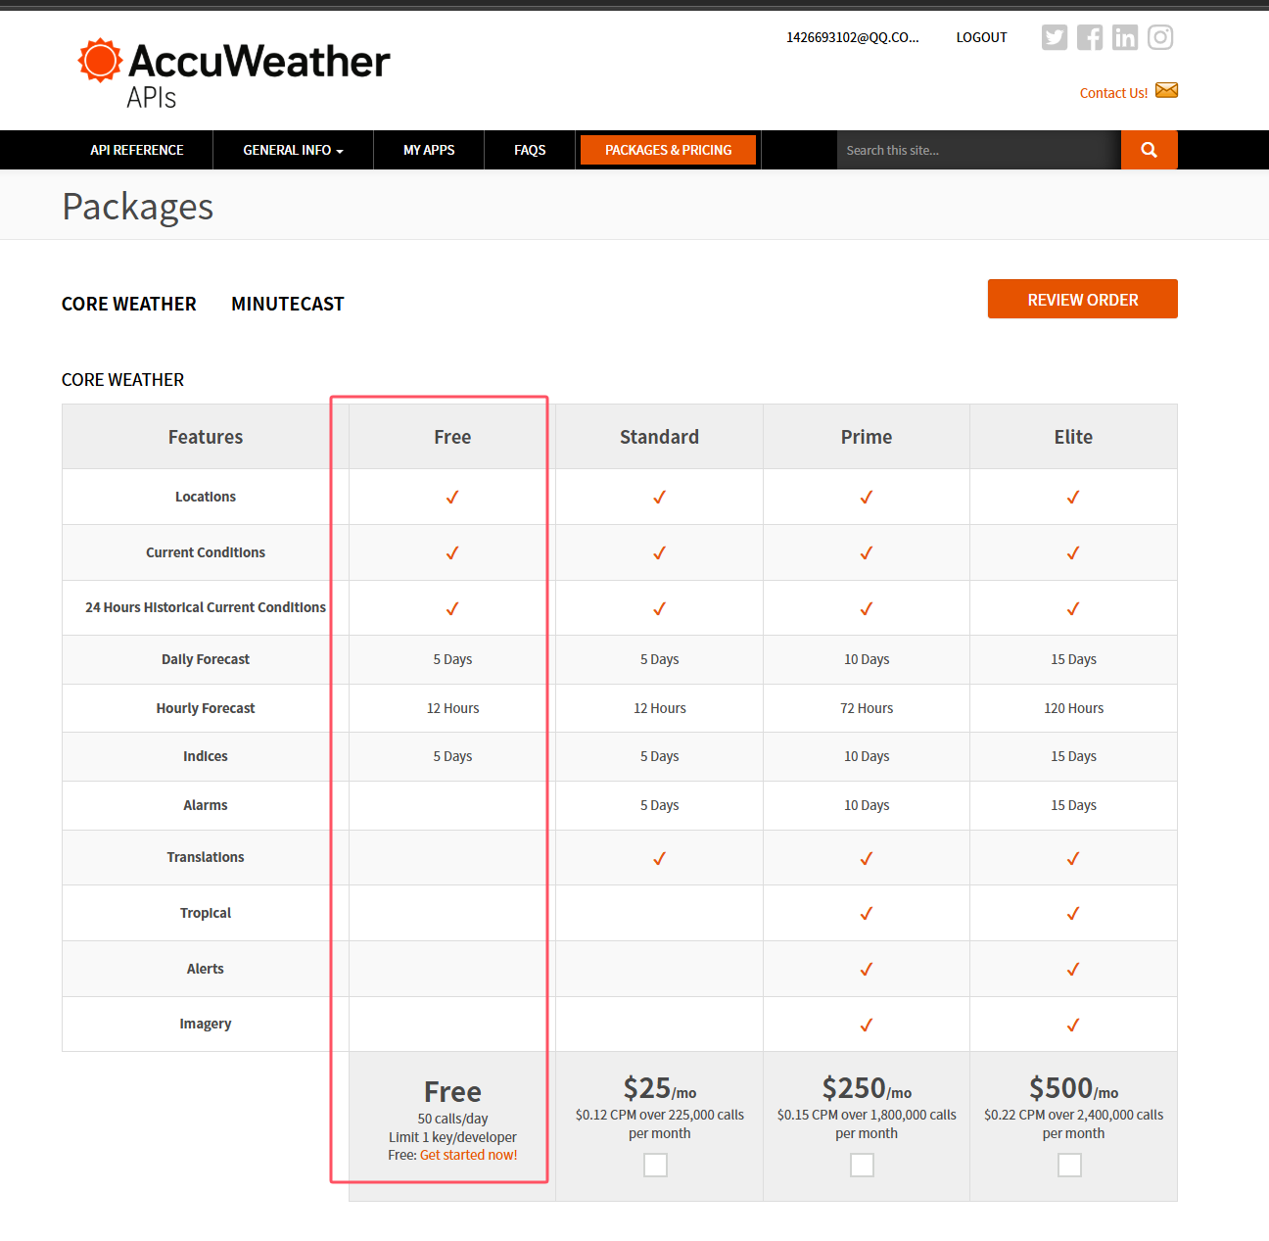Screen dimensions: 1269x1241
Task: Tick the $500/mo Elite plan checkbox
Action: point(1070,1165)
